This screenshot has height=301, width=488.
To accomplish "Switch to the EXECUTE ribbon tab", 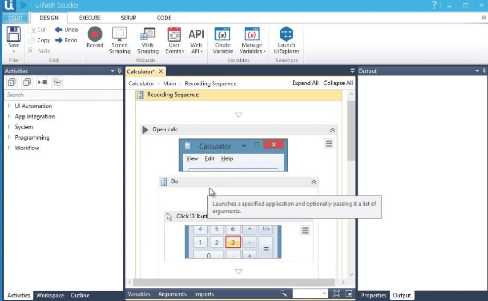I will 90,18.
